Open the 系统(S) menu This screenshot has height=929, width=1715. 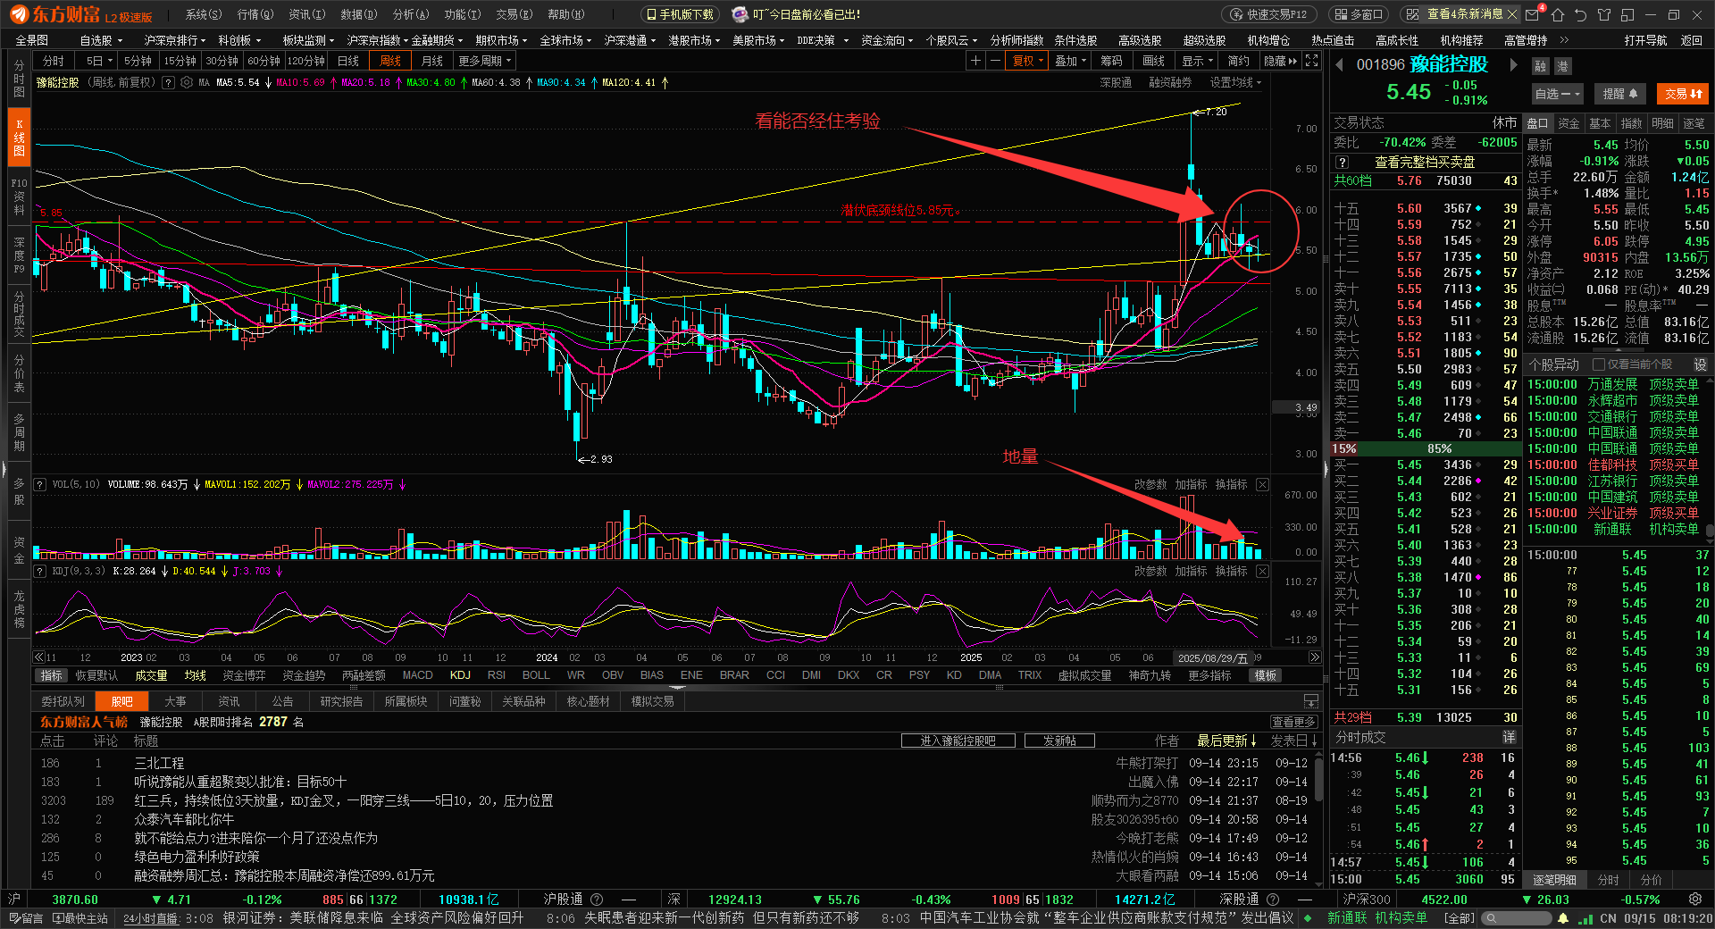pos(204,14)
